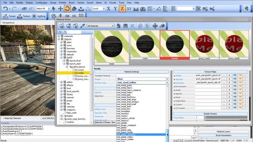
Task: Constrain to the X axis
Action: (109, 9)
